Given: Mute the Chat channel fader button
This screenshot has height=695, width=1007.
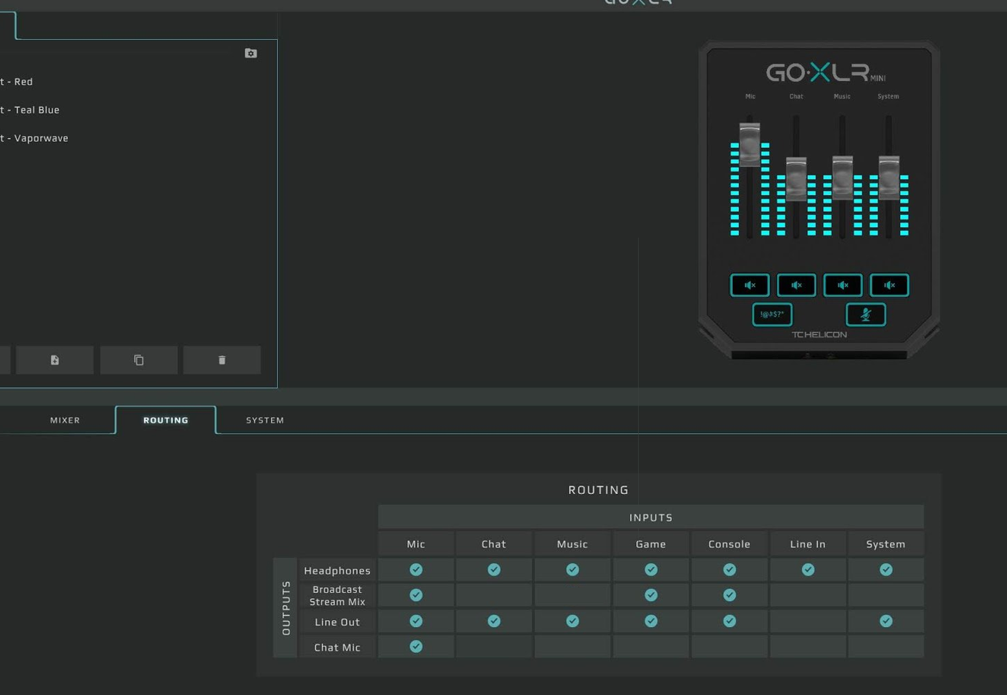Looking at the screenshot, I should click(796, 285).
